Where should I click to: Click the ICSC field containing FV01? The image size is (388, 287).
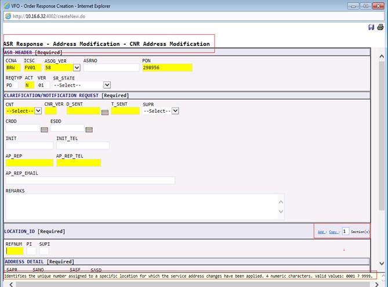point(32,67)
